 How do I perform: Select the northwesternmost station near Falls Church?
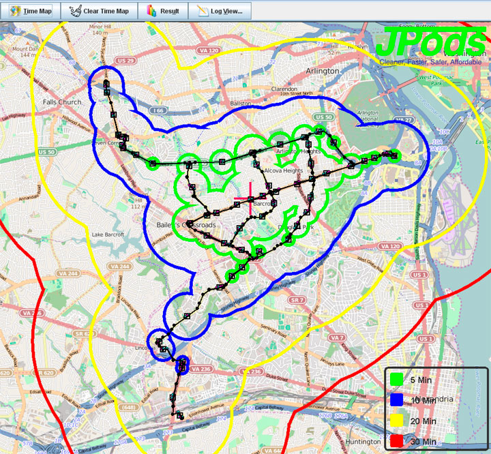pos(107,84)
